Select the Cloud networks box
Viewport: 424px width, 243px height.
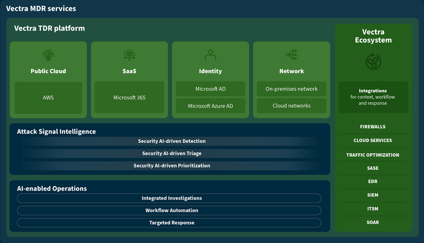291,106
